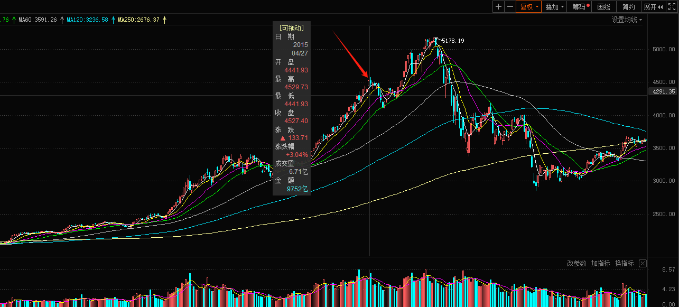
Task: Click 换指标 to switch indicator
Action: click(624, 263)
